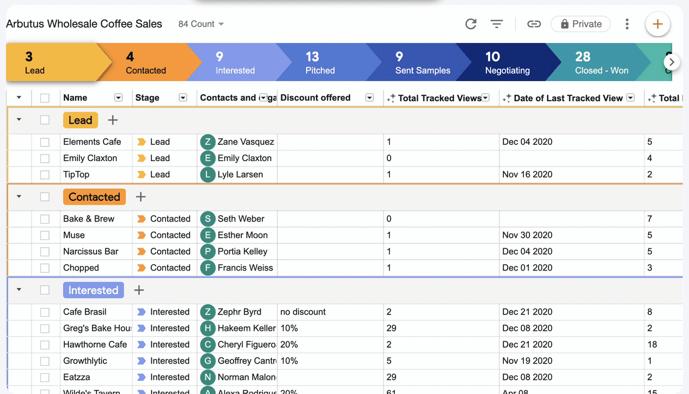This screenshot has width=689, height=394.
Task: Open the Stage column dropdown arrow
Action: (183, 98)
